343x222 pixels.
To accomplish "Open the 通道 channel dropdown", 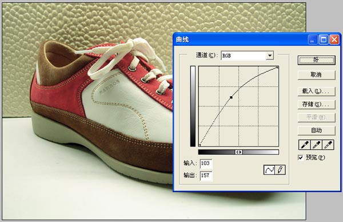I will (270, 55).
